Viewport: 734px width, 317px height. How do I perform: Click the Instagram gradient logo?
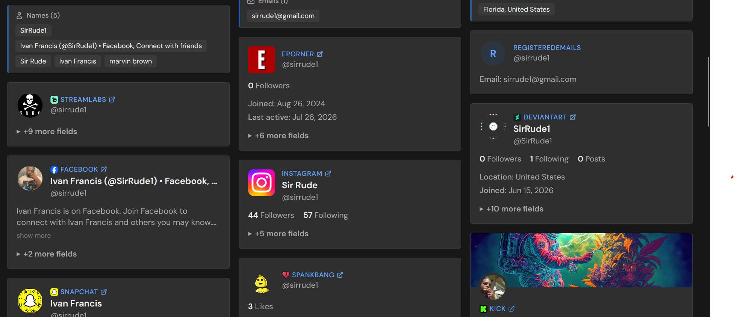point(262,183)
